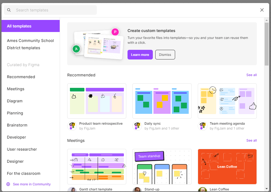Click the search magnifier icon
This screenshot has height=192, width=271.
tap(9, 10)
